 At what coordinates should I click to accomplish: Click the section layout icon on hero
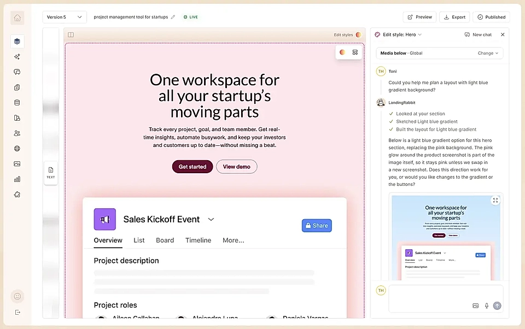tap(355, 52)
